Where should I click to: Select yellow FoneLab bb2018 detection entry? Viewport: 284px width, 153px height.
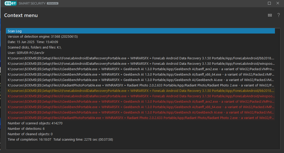[140, 91]
